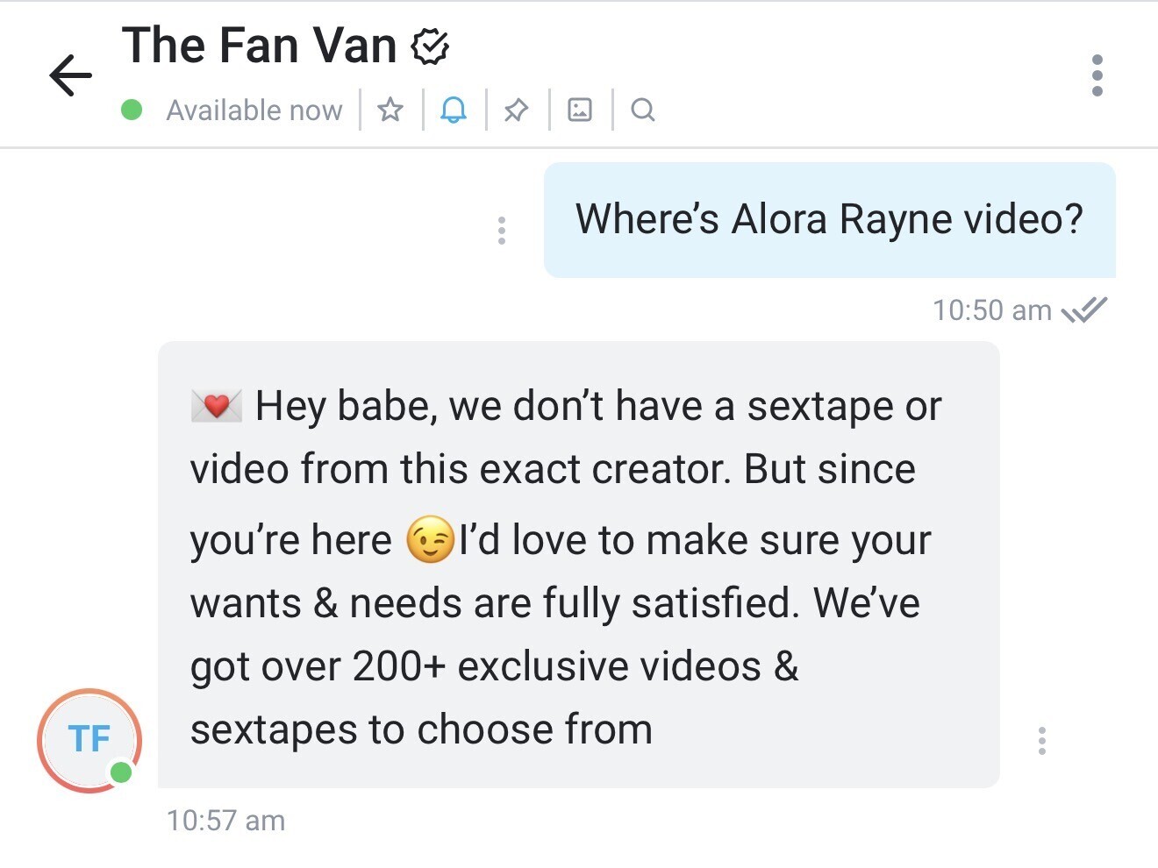The height and width of the screenshot is (868, 1158).
Task: Open The Fan Van profile title
Action: tap(260, 46)
